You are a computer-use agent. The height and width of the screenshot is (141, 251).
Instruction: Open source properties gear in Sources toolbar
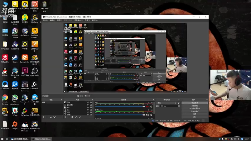72,117
